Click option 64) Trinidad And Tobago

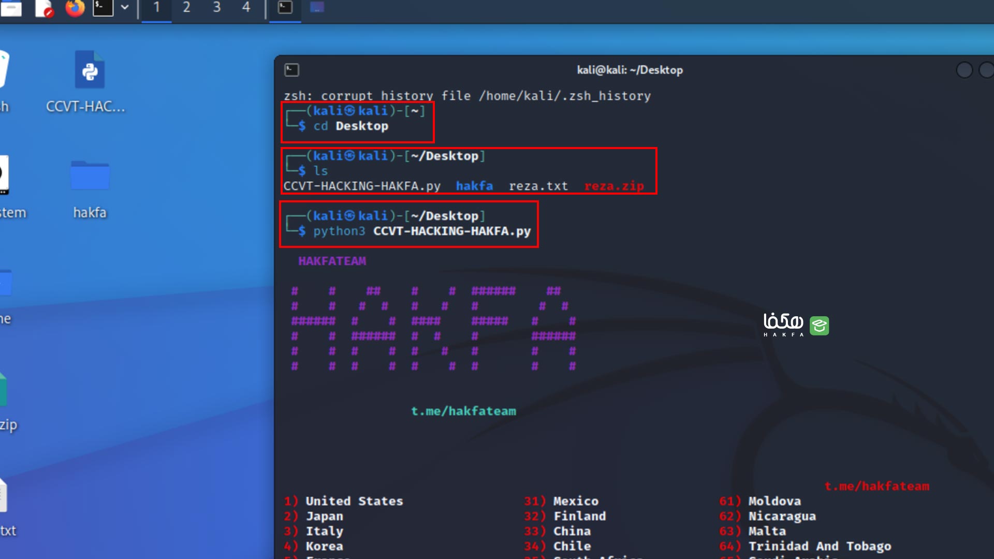point(805,546)
